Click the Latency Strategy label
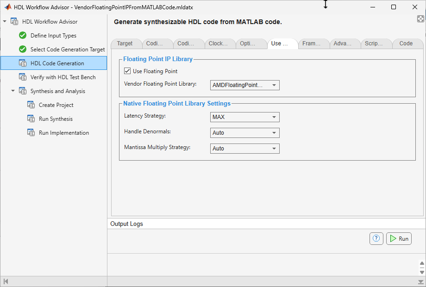Image resolution: width=426 pixels, height=287 pixels. click(145, 116)
